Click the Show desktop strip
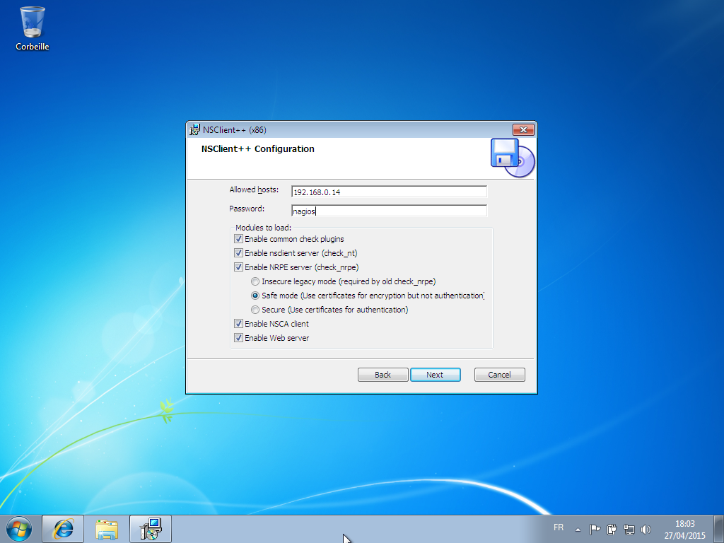724x543 pixels. pos(719,529)
